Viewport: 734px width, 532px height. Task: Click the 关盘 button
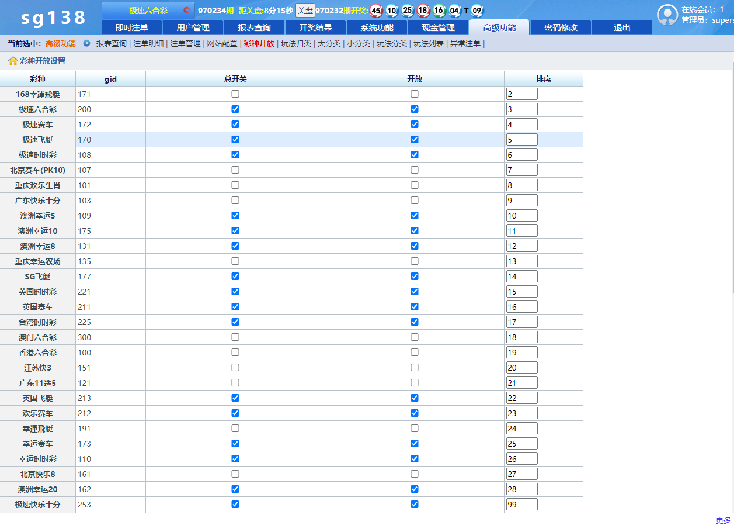[305, 11]
